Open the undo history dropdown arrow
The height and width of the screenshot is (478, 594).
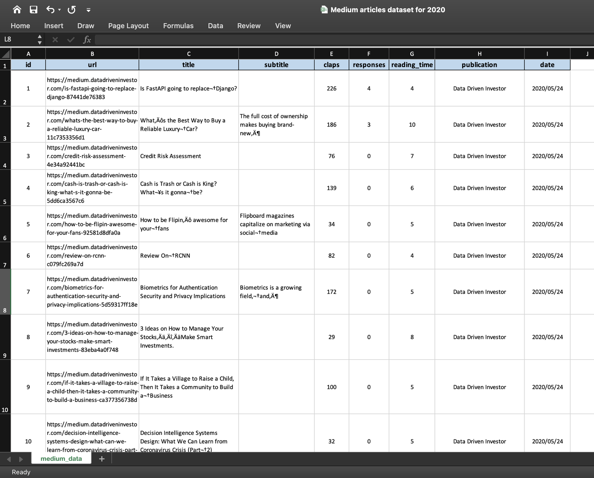click(59, 10)
